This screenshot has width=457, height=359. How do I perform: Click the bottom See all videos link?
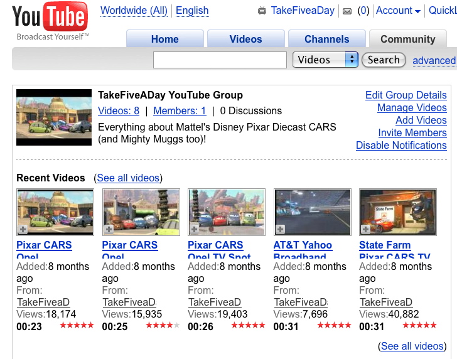[412, 346]
